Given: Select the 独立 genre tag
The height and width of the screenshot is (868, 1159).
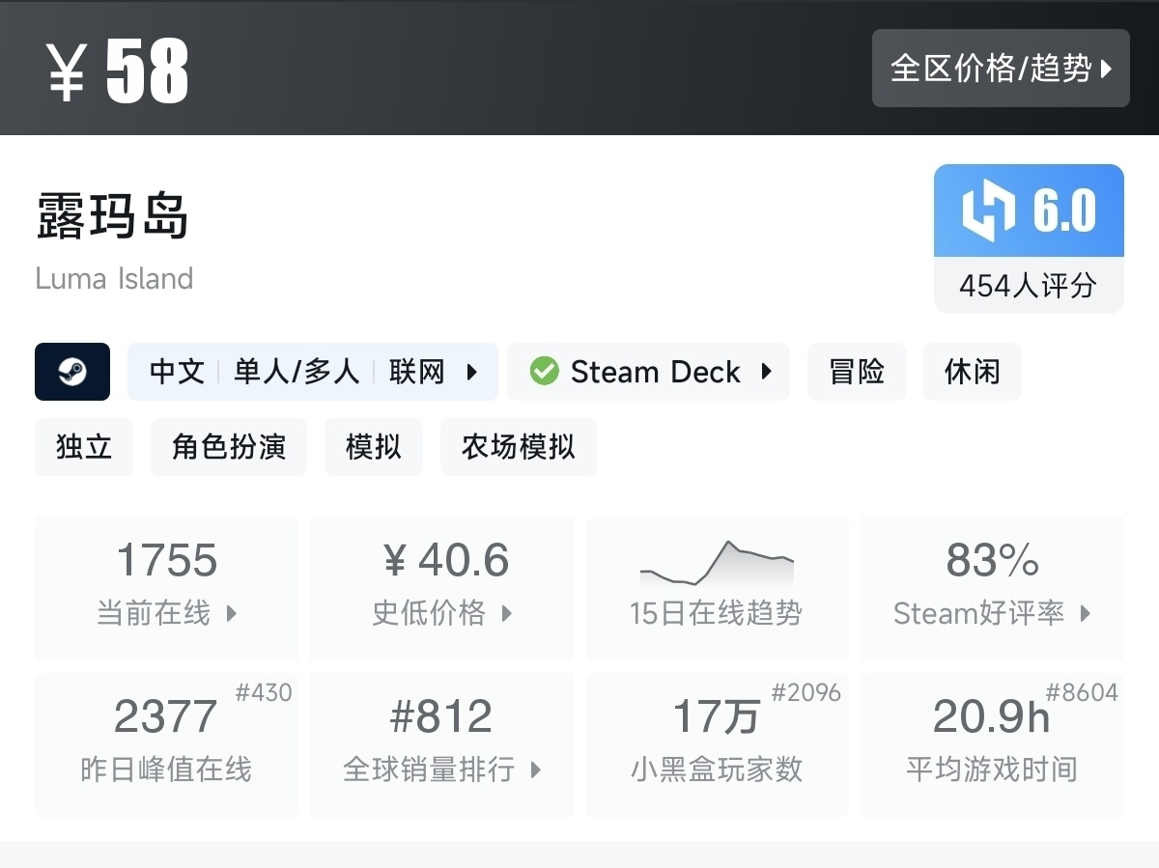Looking at the screenshot, I should pyautogui.click(x=84, y=447).
